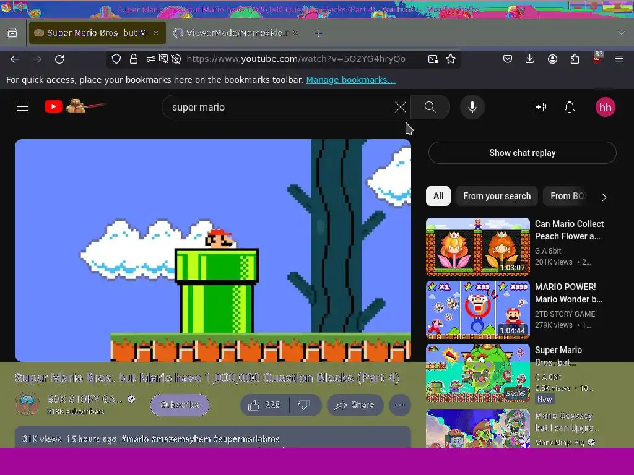Open the MARIO POWER! Mario Wonder thumbnail
The width and height of the screenshot is (634, 475).
pyautogui.click(x=478, y=310)
